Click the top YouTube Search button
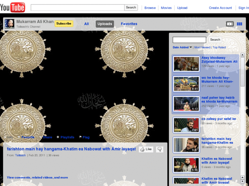Screen dimensions: 249x186 tap(131, 8)
